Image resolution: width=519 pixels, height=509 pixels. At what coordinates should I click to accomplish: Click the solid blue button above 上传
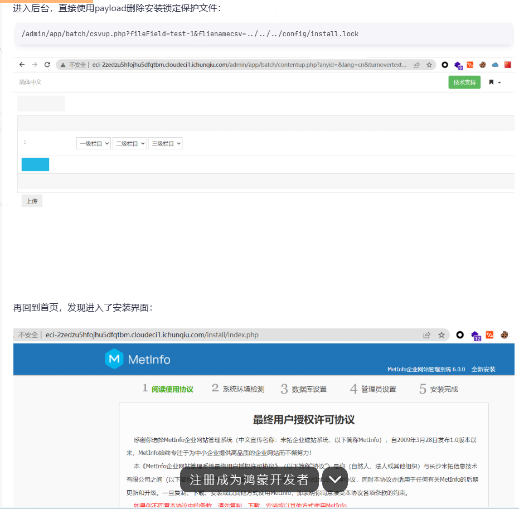(x=36, y=164)
